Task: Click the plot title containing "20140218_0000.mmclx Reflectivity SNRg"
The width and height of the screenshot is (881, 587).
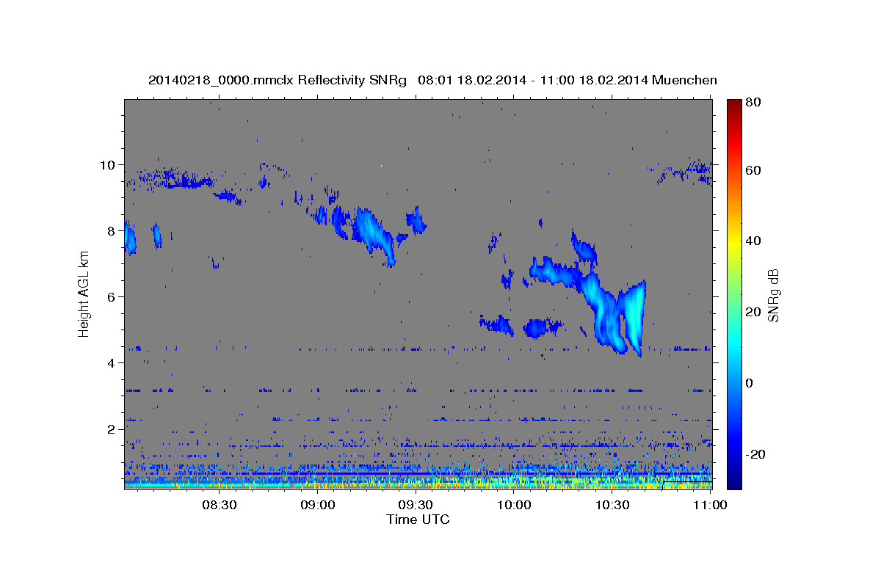Action: pyautogui.click(x=432, y=79)
